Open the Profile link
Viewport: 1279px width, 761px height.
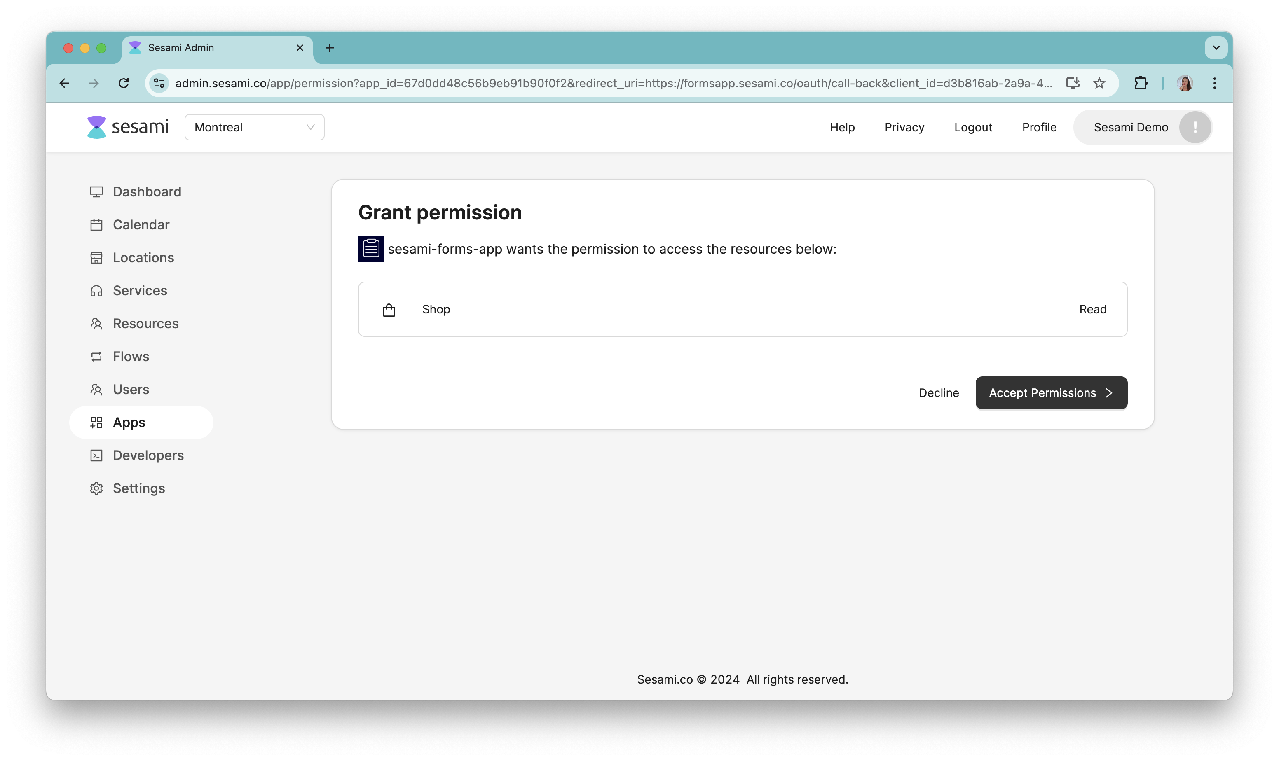tap(1039, 127)
